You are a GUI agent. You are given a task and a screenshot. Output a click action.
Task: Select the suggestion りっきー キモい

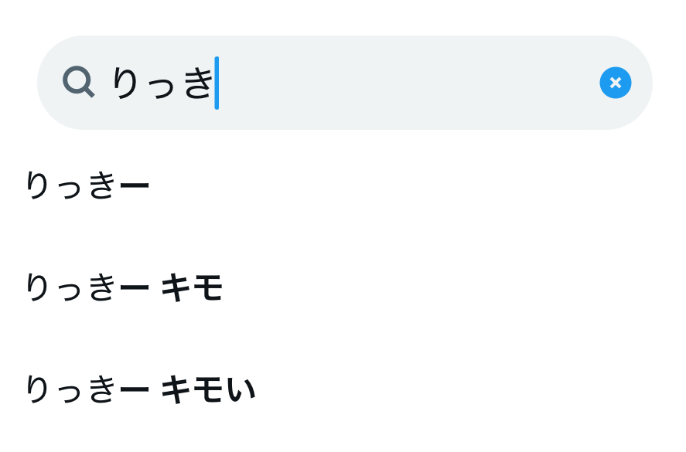140,389
